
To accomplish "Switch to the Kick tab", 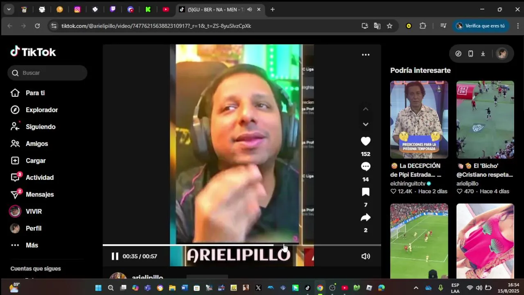I will coord(148,9).
